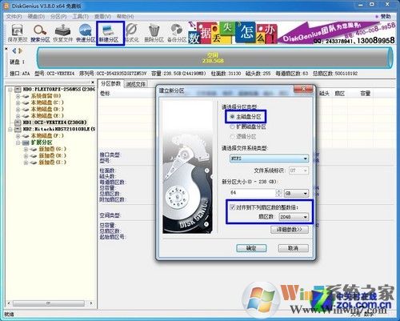
Task: Select 新加卷(H:) in the tree
Action: (52, 156)
